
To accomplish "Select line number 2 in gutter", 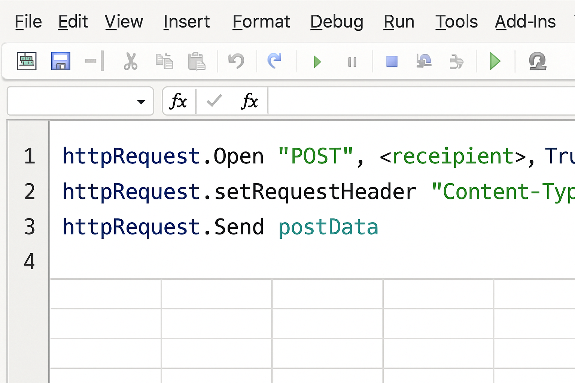I will 30,191.
